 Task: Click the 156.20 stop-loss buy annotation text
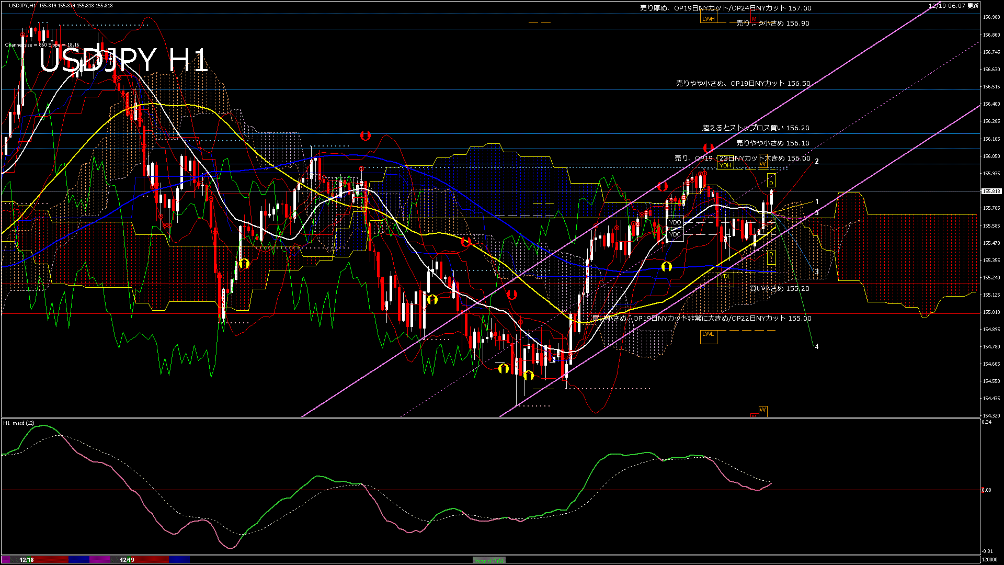(x=755, y=128)
